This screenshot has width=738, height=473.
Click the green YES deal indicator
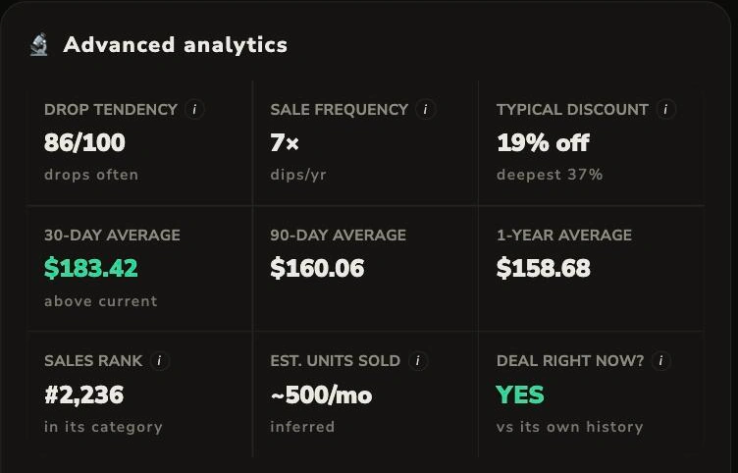coord(520,394)
